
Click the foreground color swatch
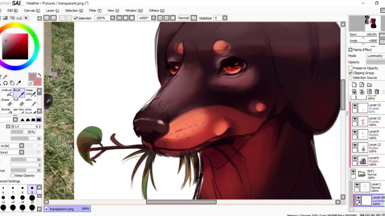[32, 76]
